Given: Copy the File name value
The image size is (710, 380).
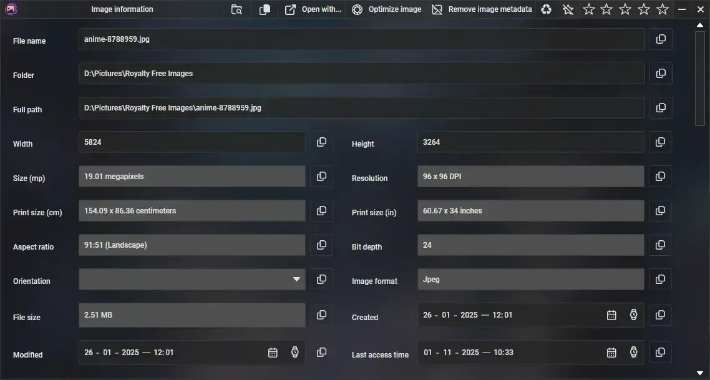Looking at the screenshot, I should (x=661, y=39).
